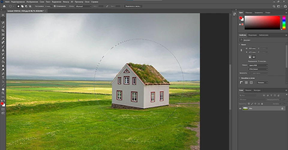
Task: Choose the Type (T) tool
Action: pyautogui.click(x=3, y=77)
